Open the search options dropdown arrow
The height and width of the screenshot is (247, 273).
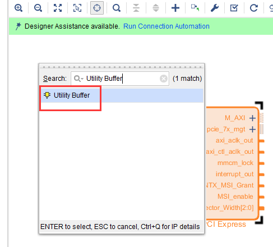click(82, 79)
